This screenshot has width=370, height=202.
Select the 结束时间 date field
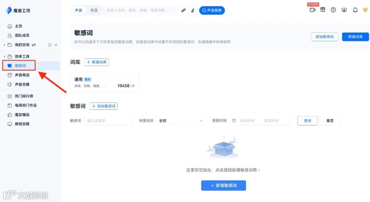point(271,121)
